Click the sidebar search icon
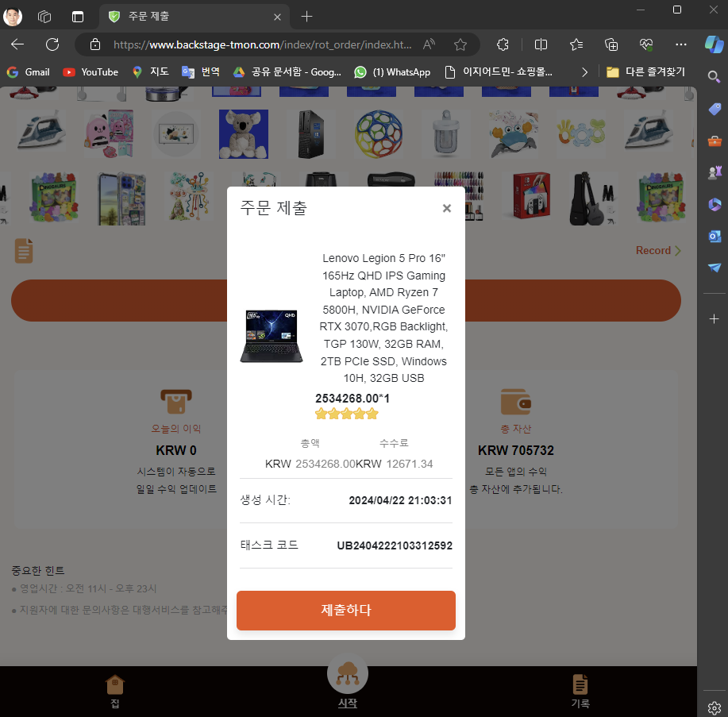The height and width of the screenshot is (717, 728). pyautogui.click(x=714, y=76)
